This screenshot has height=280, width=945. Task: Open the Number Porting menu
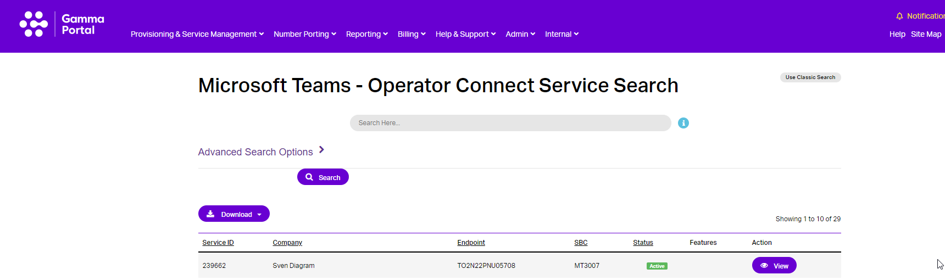click(x=305, y=34)
